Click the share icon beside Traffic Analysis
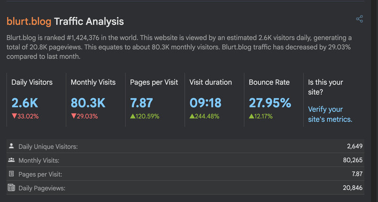378x202 pixels. tap(360, 19)
